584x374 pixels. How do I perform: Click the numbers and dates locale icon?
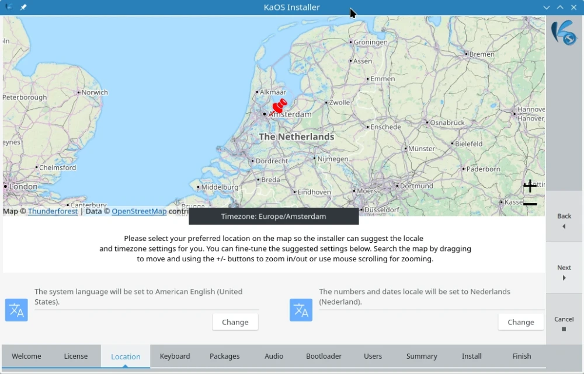[x=301, y=310]
